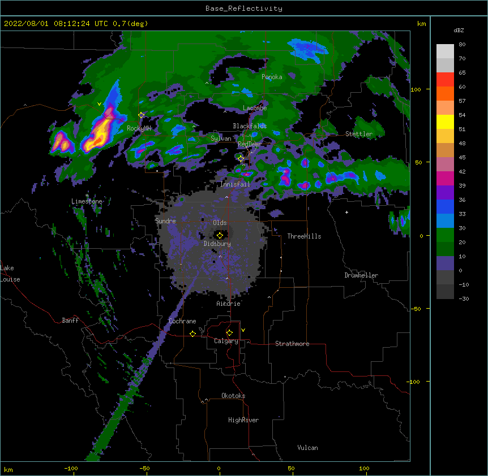Image resolution: width=488 pixels, height=476 pixels.
Task: Click the Innisfail town label
Action: 235,184
